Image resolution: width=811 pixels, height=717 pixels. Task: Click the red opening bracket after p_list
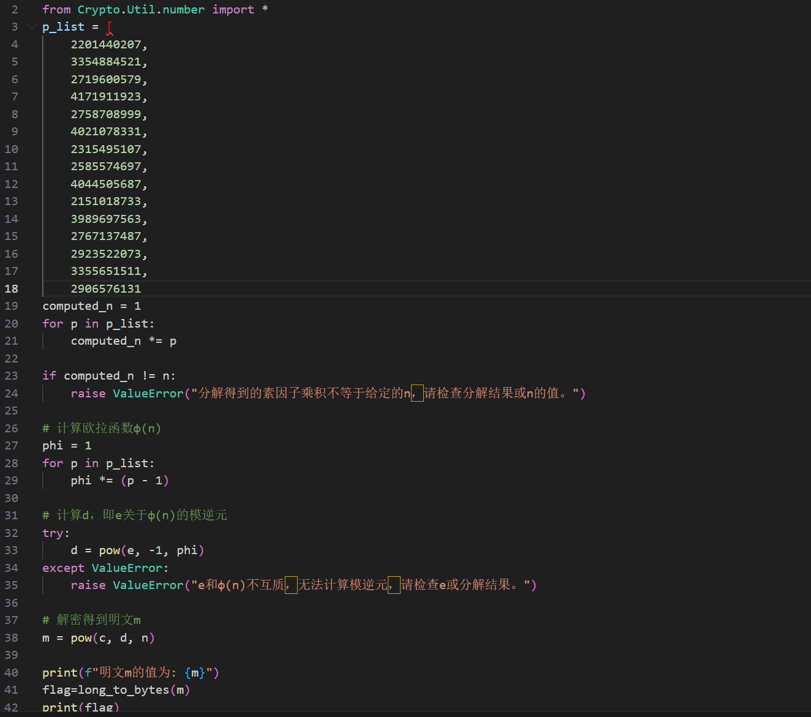point(110,28)
